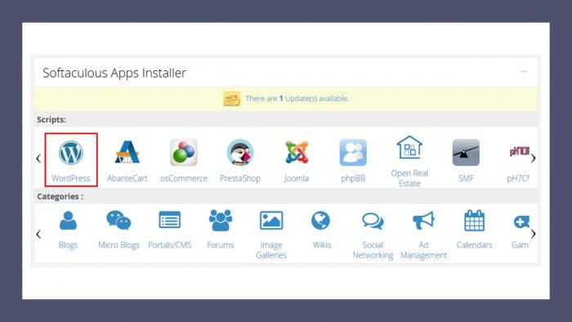Select the pH7CMS logo icon

click(x=519, y=151)
